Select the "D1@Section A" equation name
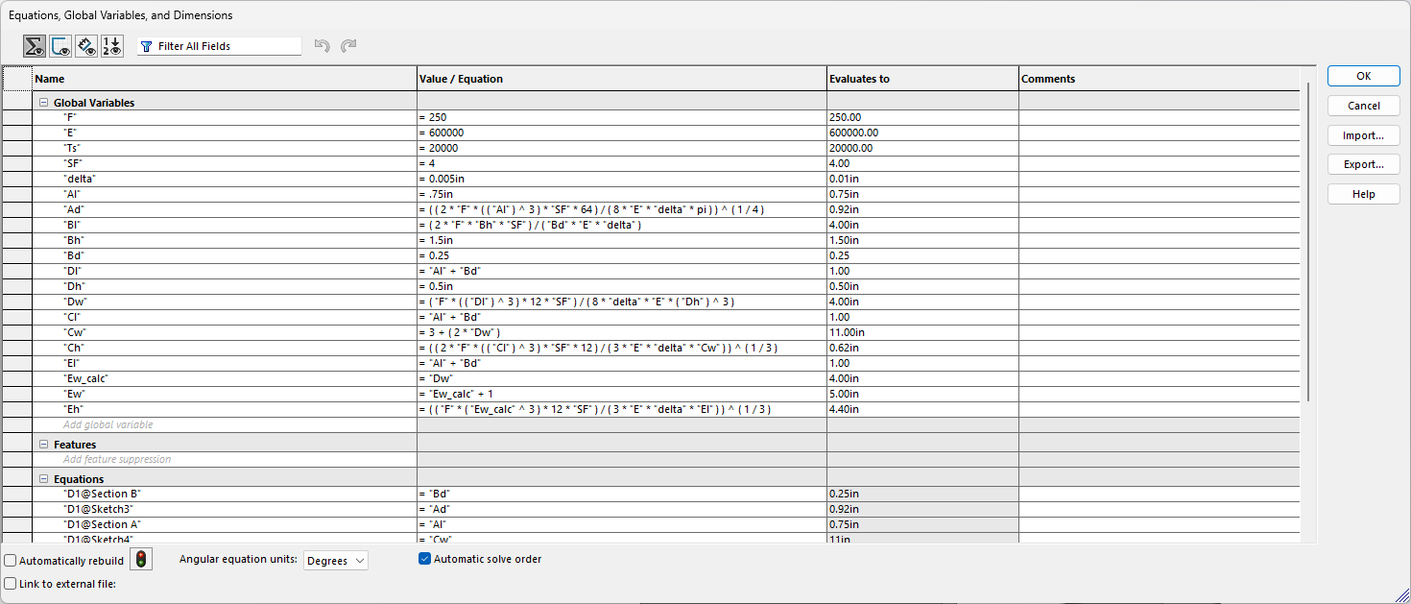The image size is (1411, 604). (102, 524)
